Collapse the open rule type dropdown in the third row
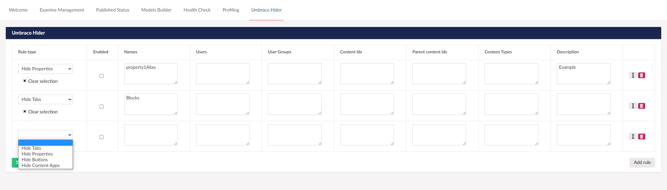667x190 pixels. click(46, 135)
